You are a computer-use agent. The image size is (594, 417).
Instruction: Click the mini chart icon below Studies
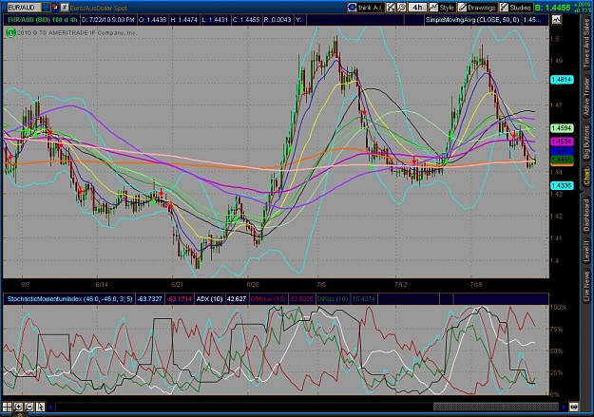point(557,19)
